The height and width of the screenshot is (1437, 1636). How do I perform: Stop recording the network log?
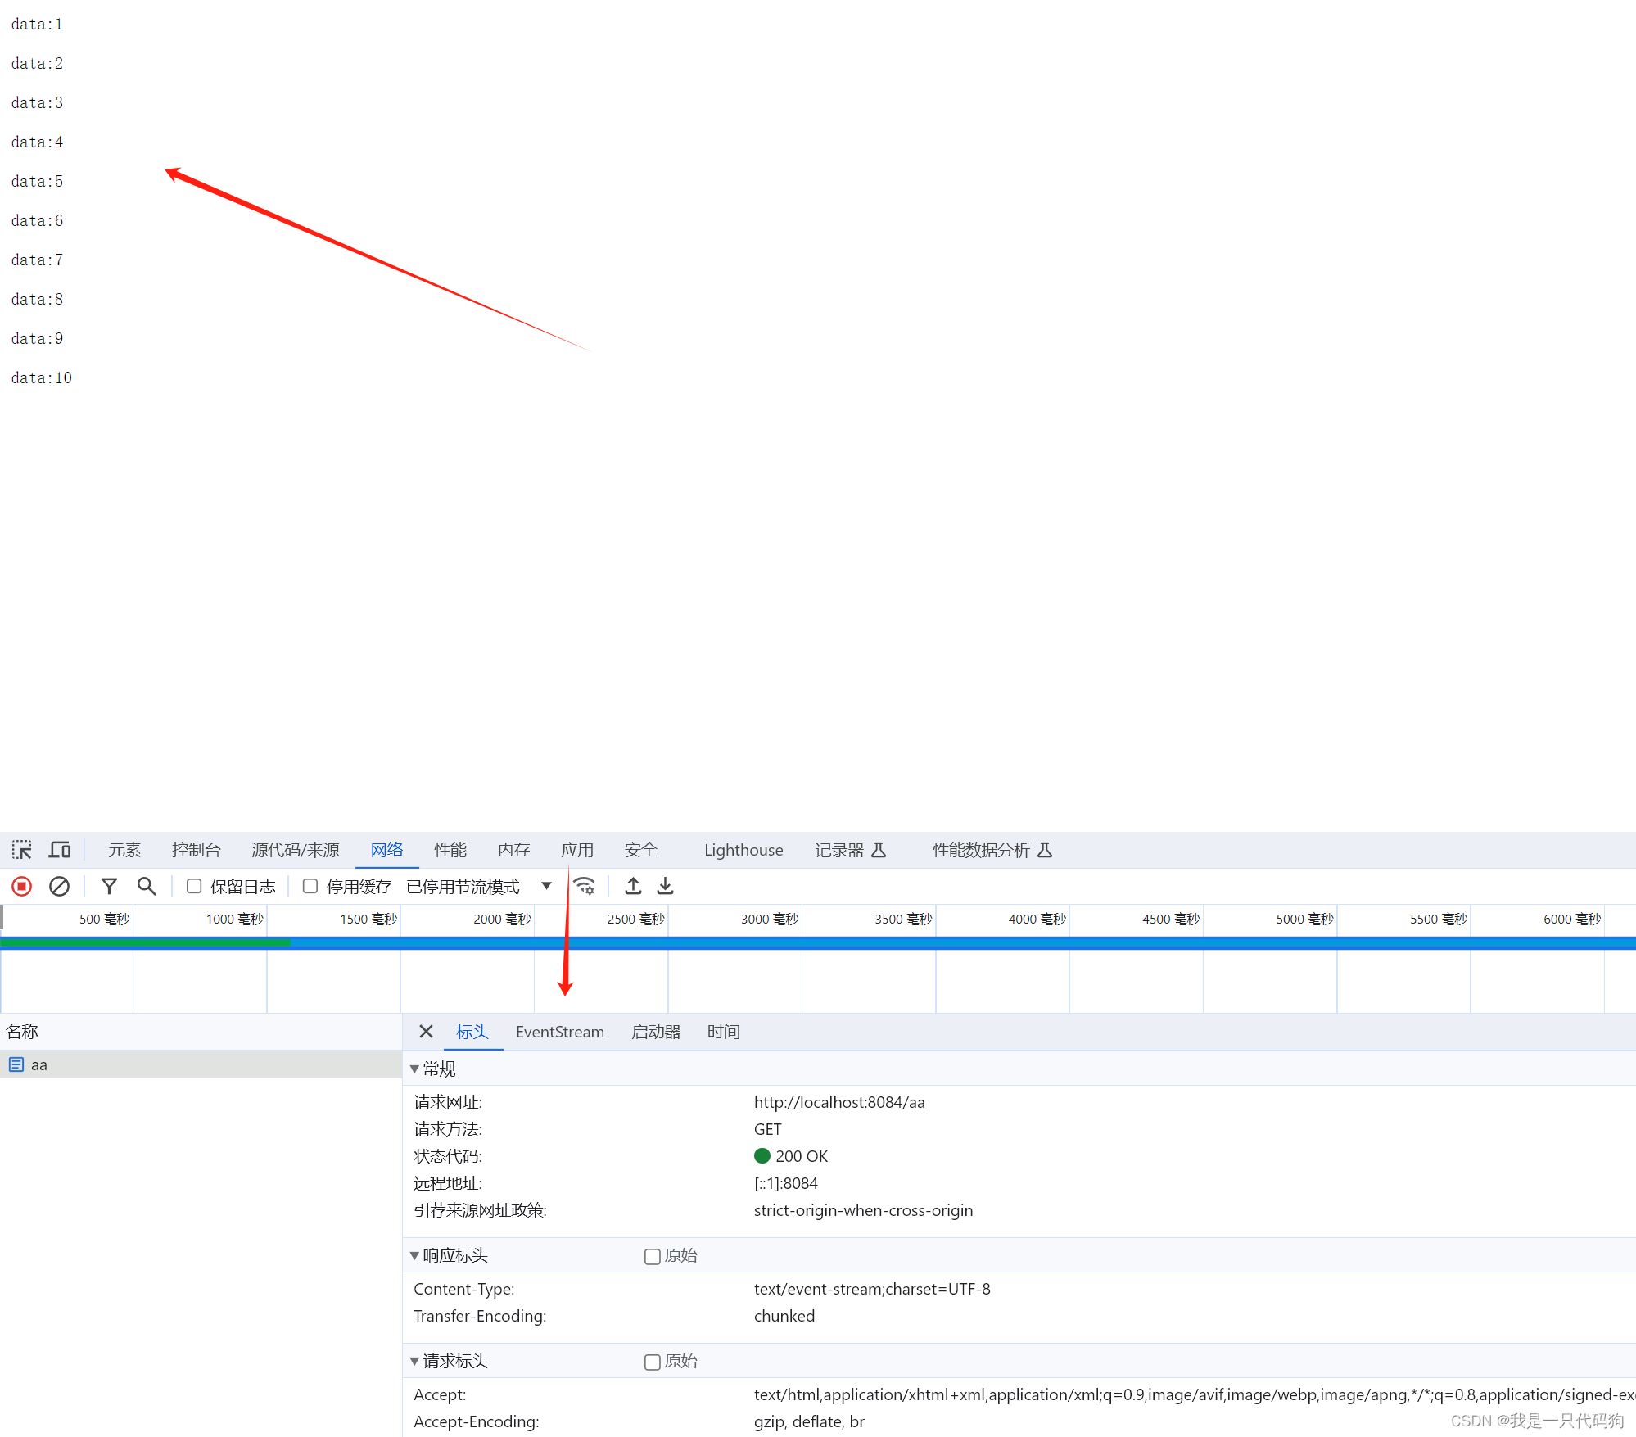pos(22,886)
